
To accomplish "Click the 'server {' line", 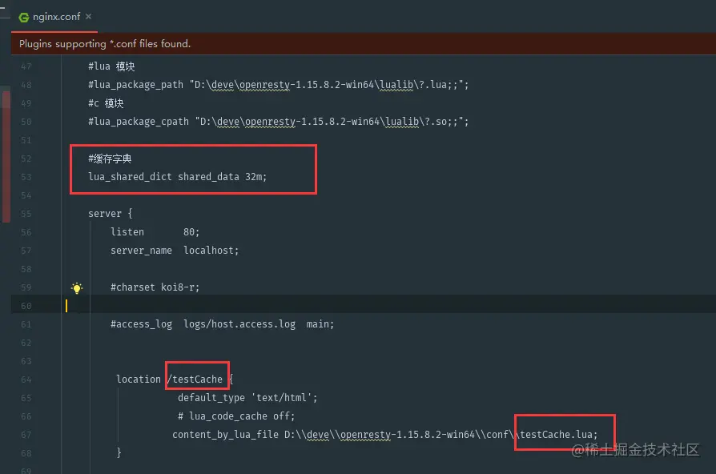I will (x=110, y=213).
